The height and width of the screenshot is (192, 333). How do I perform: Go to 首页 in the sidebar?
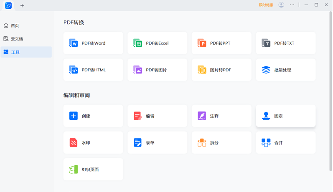coord(26,26)
